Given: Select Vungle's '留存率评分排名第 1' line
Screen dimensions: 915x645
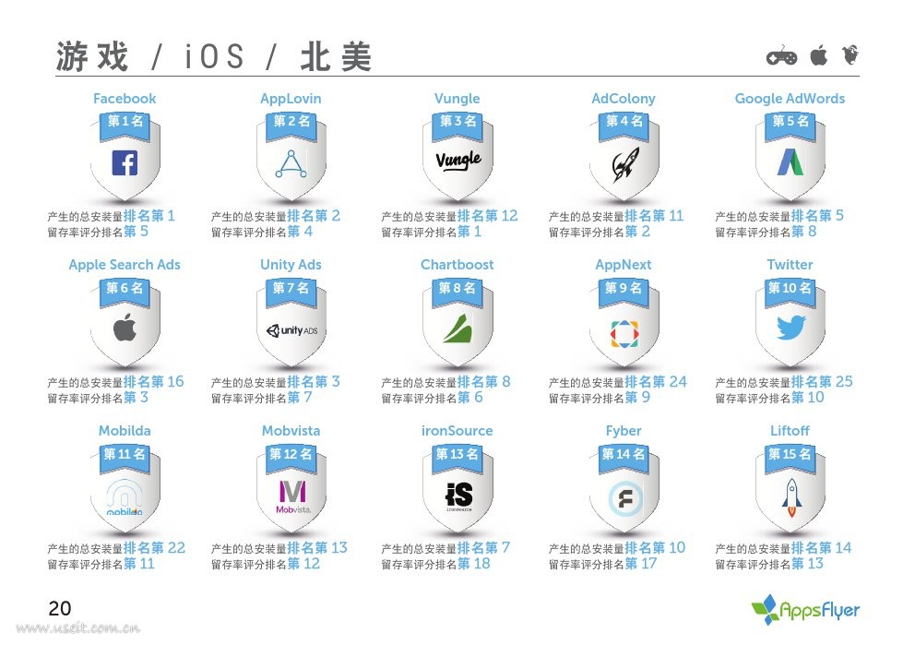Looking at the screenshot, I should click(432, 232).
